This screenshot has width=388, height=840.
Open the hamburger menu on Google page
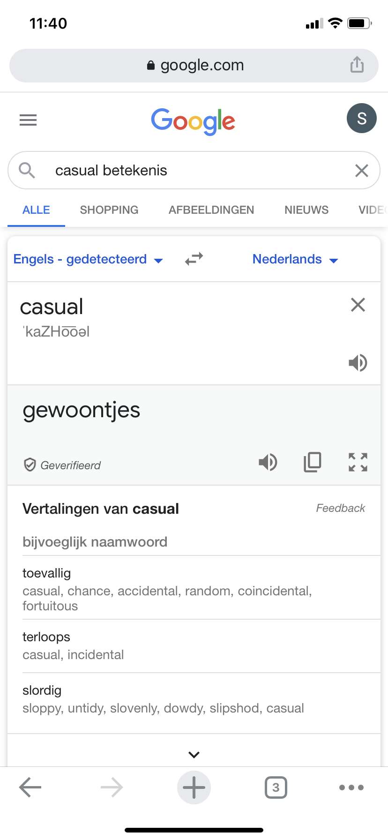[28, 120]
